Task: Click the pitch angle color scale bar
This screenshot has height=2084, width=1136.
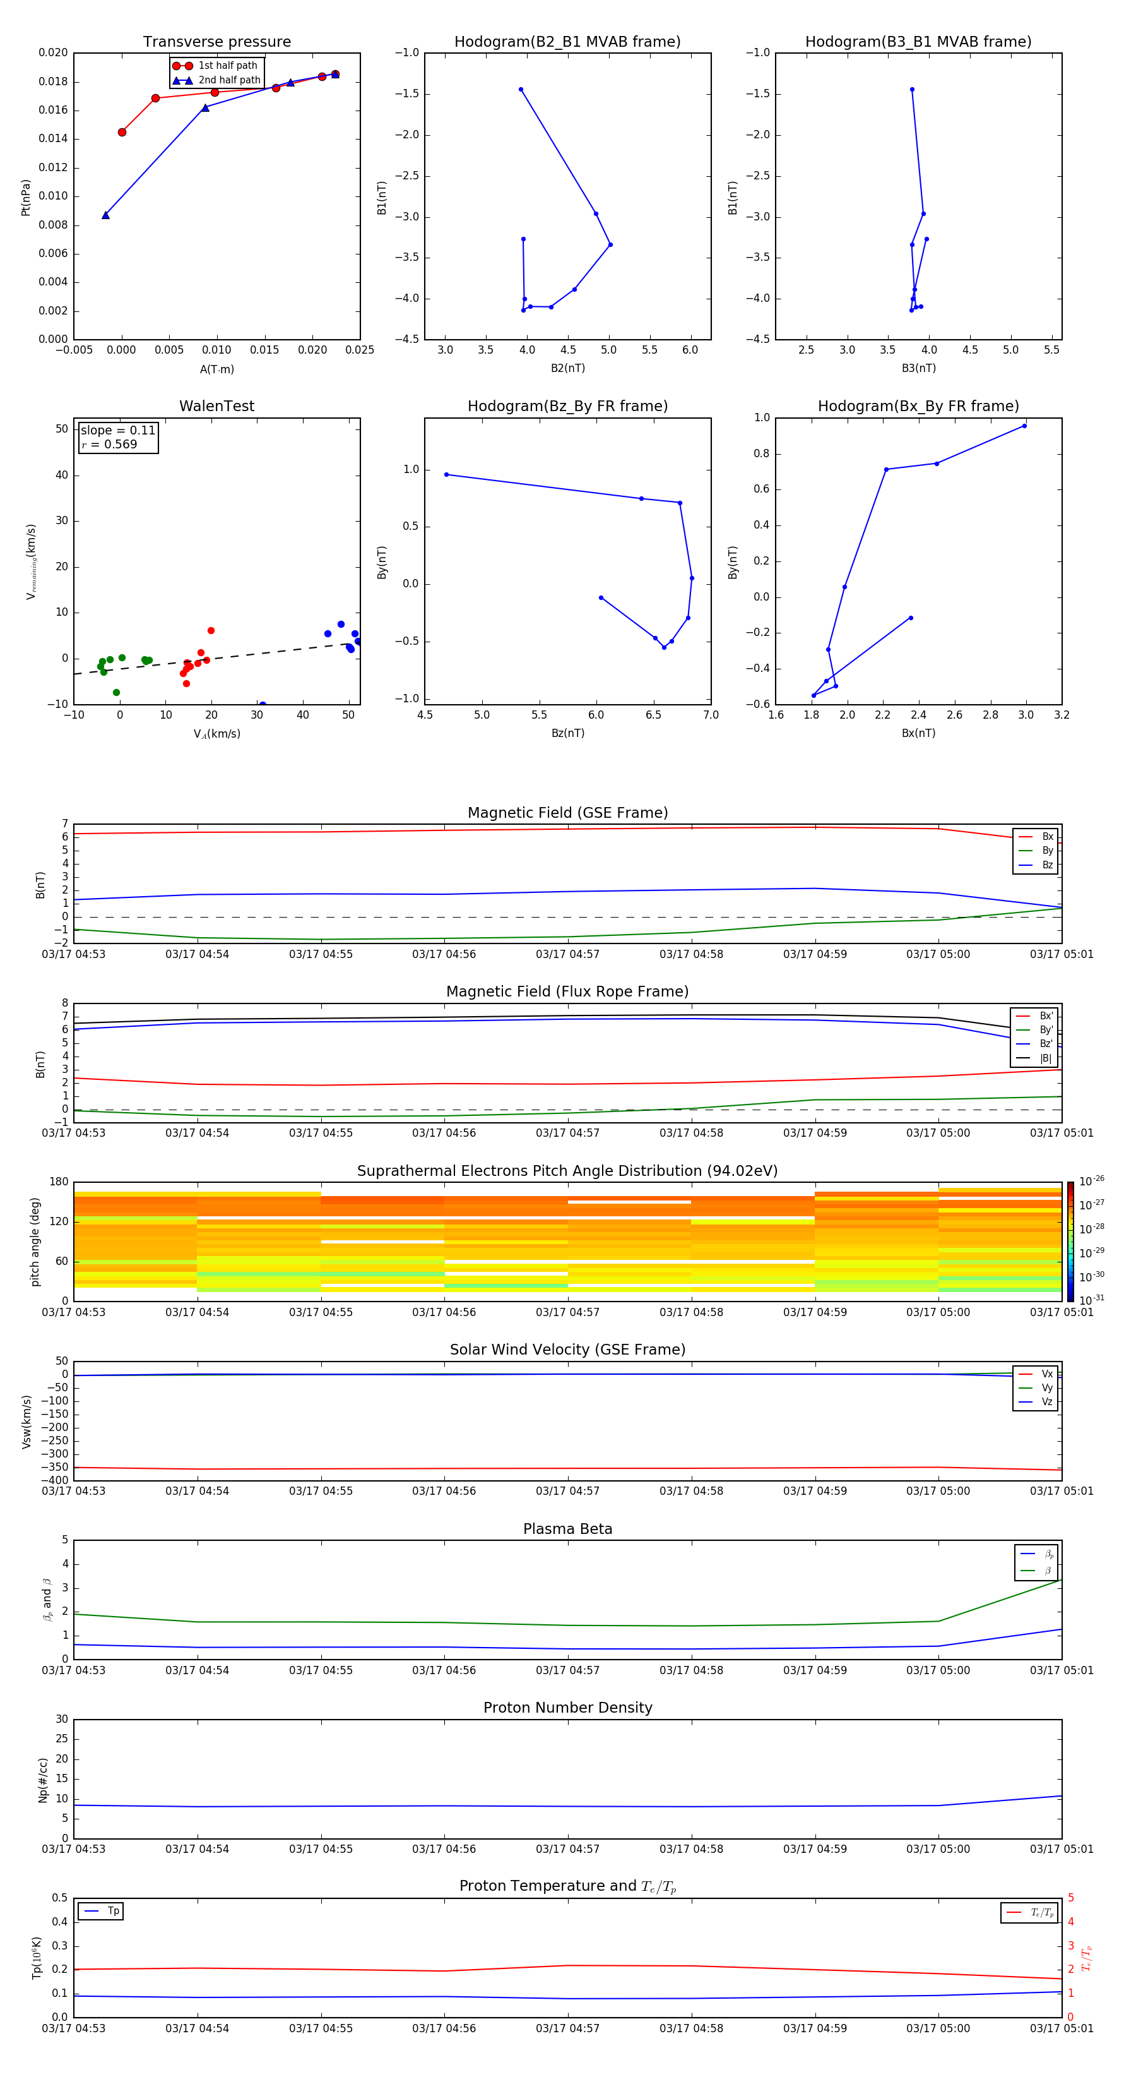Action: [x=1070, y=1242]
